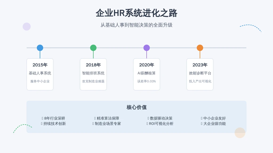
Task: Click the AI薪酬核算 label
Action: coord(147,73)
